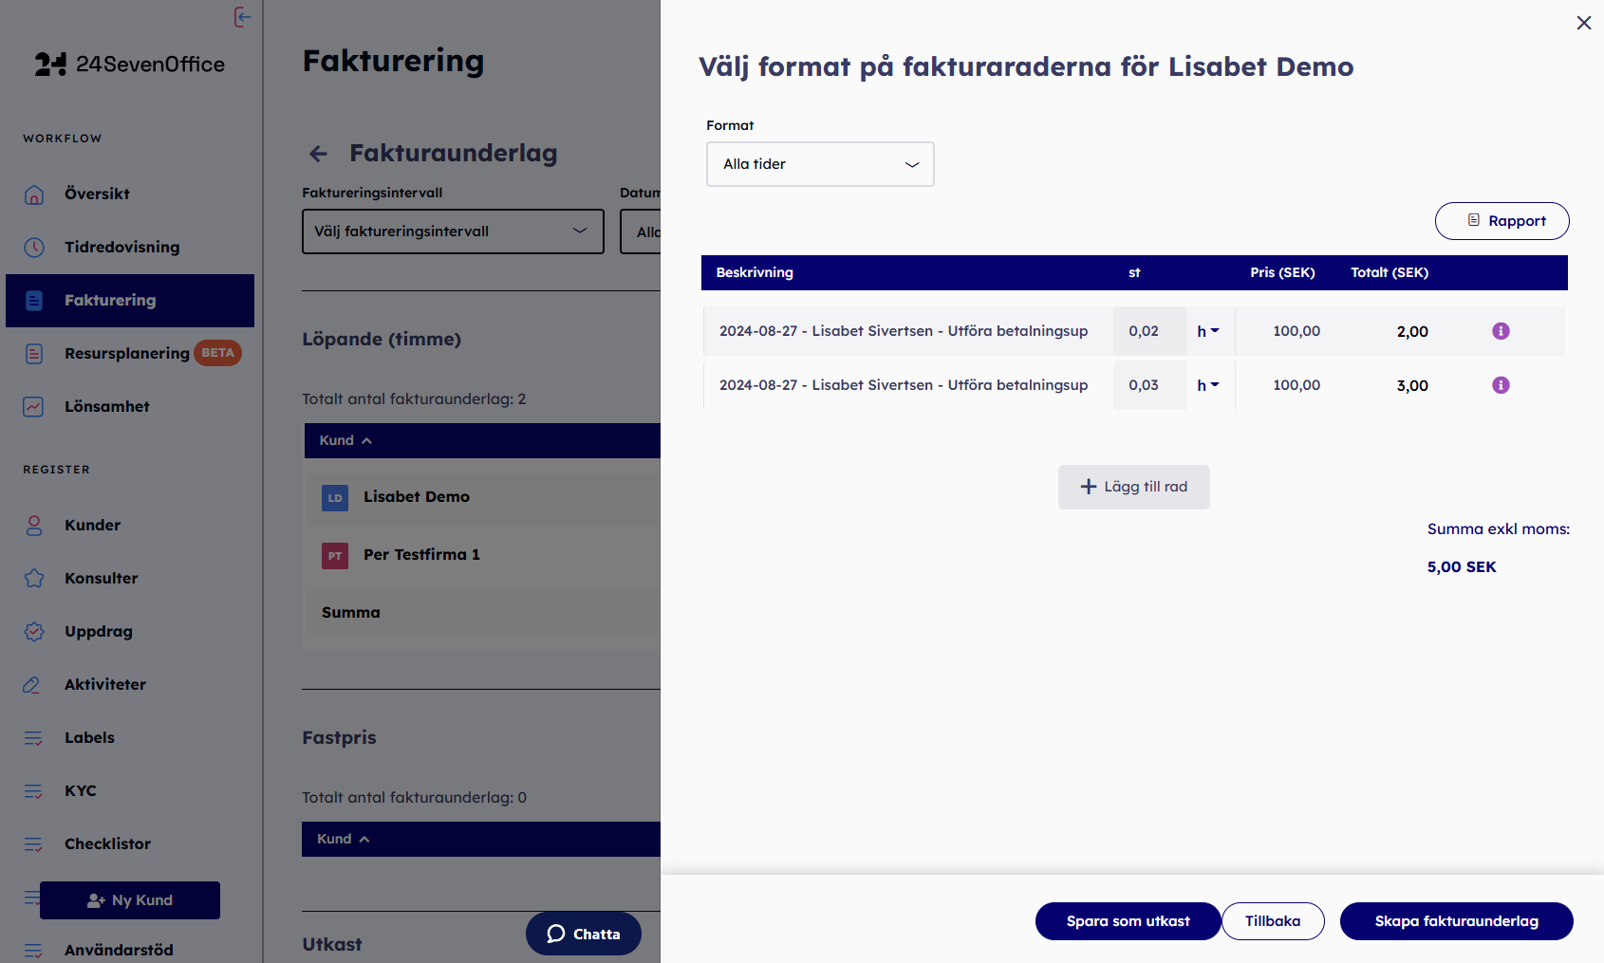Click the collapse sidebar arrow icon
The height and width of the screenshot is (963, 1604).
[243, 17]
